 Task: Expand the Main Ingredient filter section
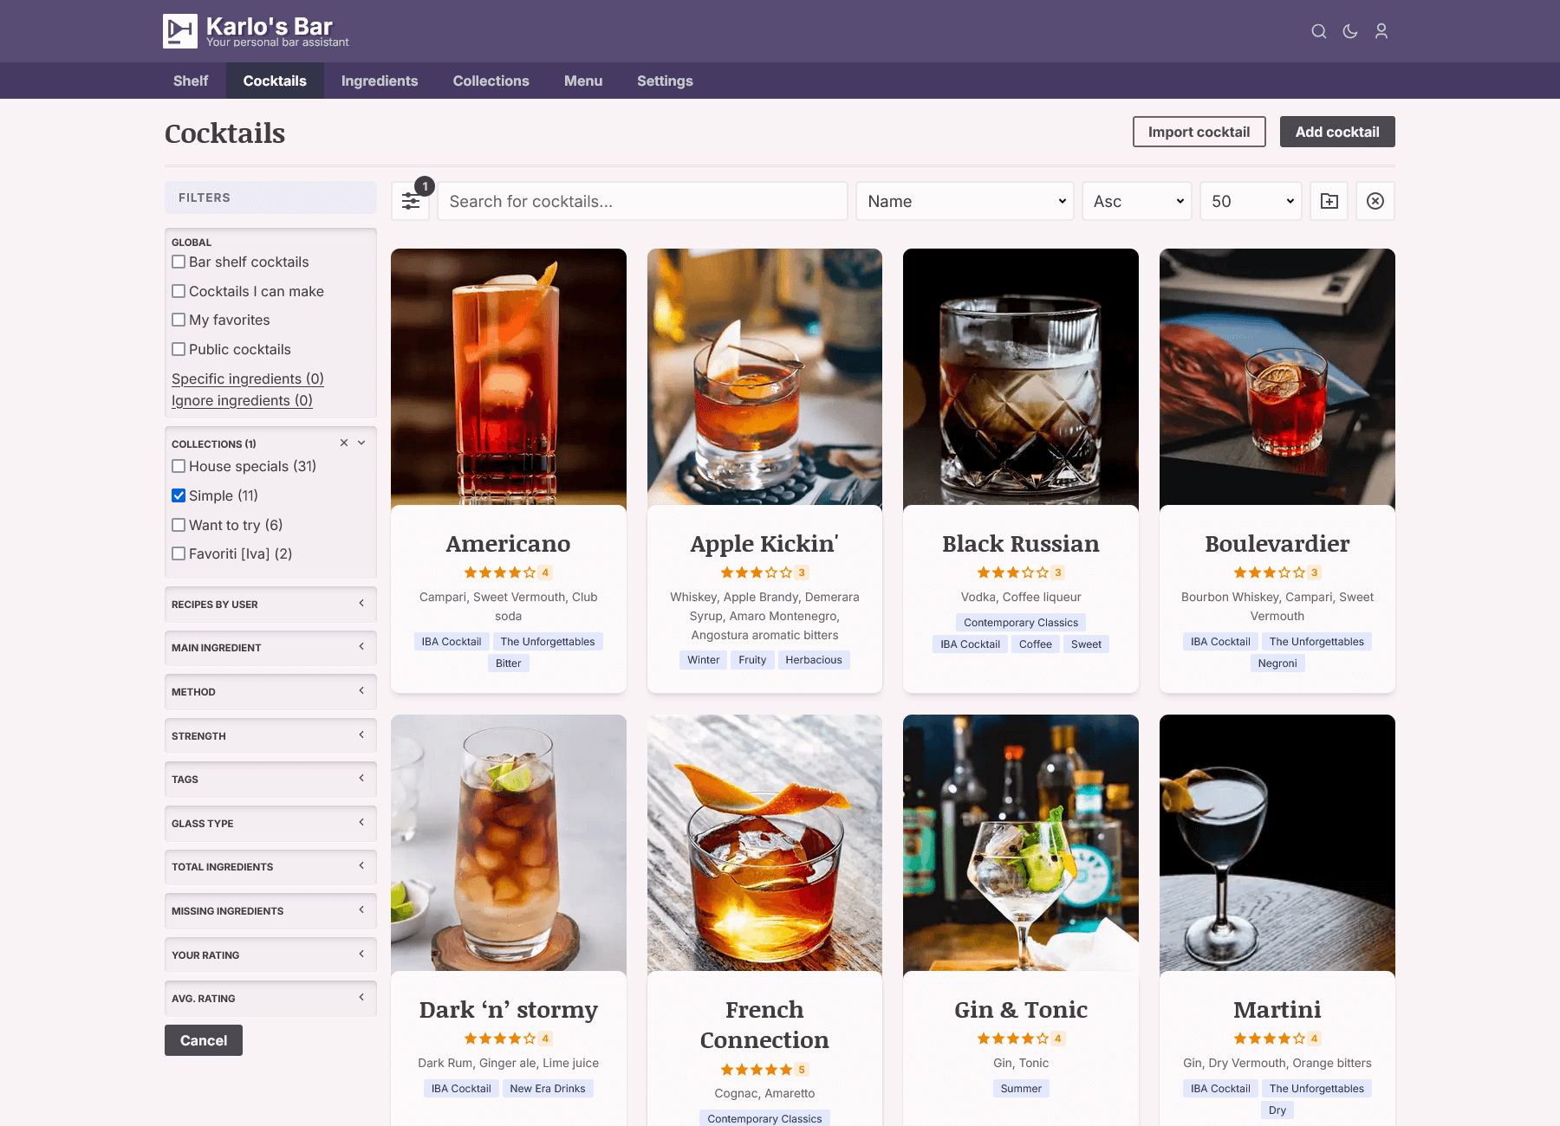[x=270, y=648]
